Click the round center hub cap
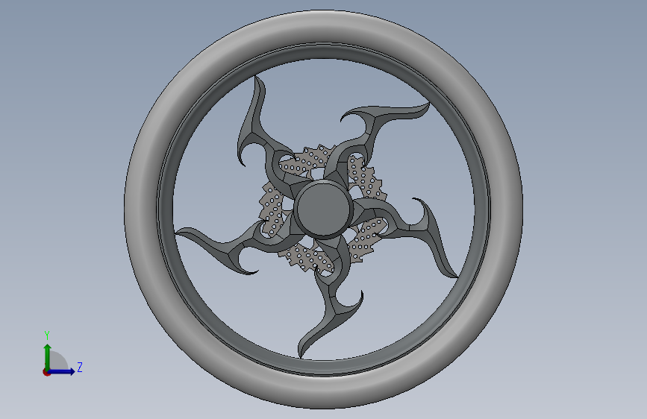This screenshot has height=419, width=647. tap(323, 208)
